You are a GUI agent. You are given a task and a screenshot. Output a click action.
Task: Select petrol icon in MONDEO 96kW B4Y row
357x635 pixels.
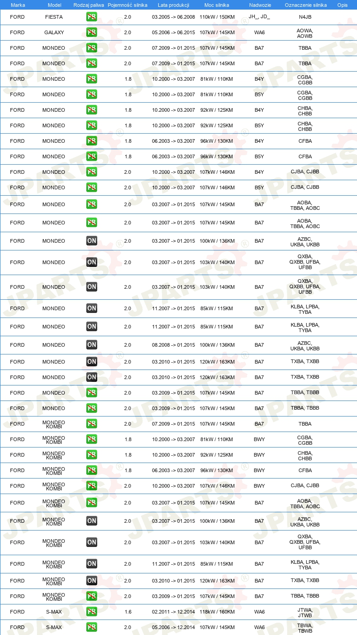[x=92, y=141]
